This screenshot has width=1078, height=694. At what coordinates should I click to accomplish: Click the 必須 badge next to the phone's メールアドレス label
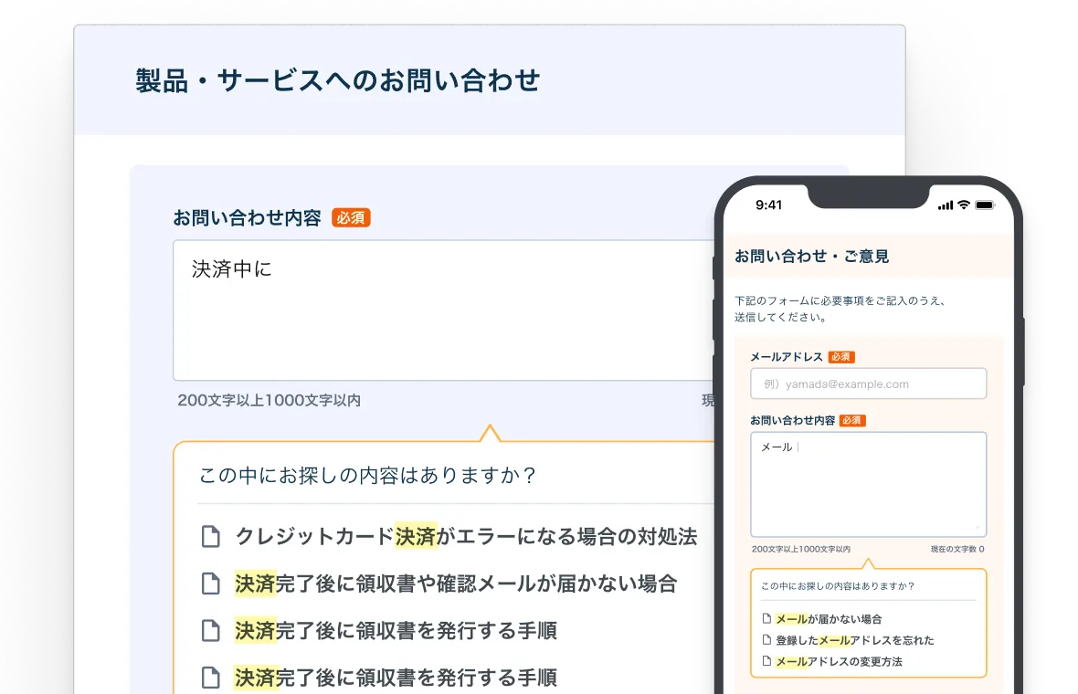(841, 357)
